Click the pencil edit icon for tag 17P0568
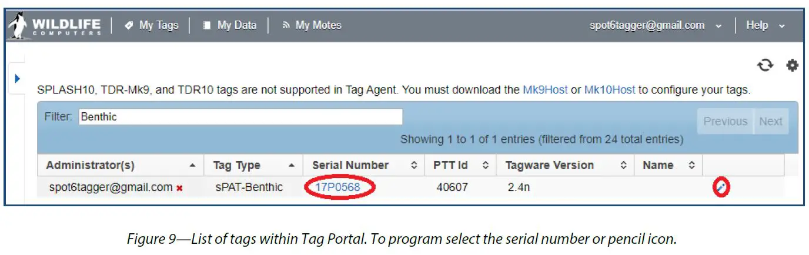The image size is (809, 255). pyautogui.click(x=721, y=187)
